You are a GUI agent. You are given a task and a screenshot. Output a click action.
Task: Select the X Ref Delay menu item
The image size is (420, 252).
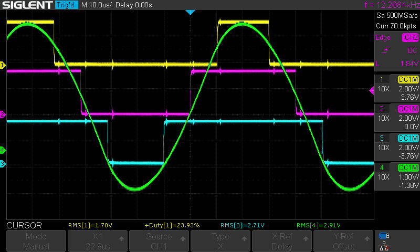tap(282, 241)
